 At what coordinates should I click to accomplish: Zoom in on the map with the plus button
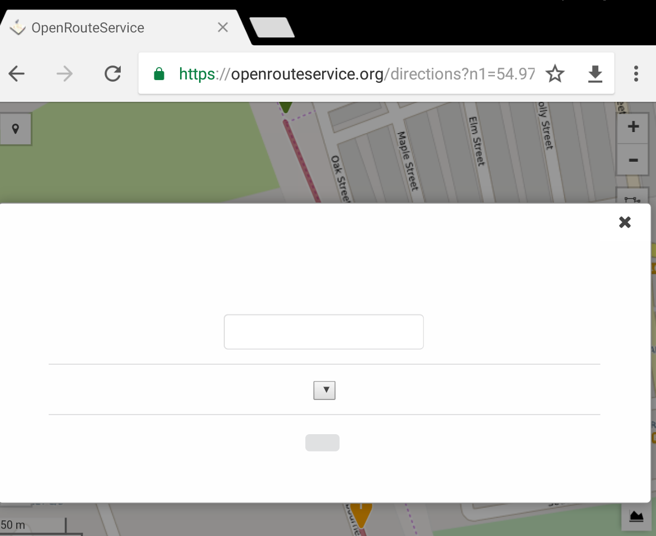633,126
